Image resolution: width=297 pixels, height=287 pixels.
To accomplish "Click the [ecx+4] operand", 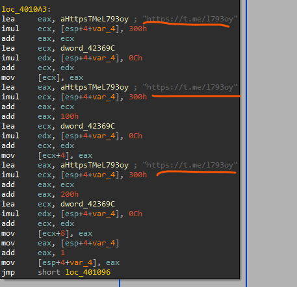I will pos(54,155).
